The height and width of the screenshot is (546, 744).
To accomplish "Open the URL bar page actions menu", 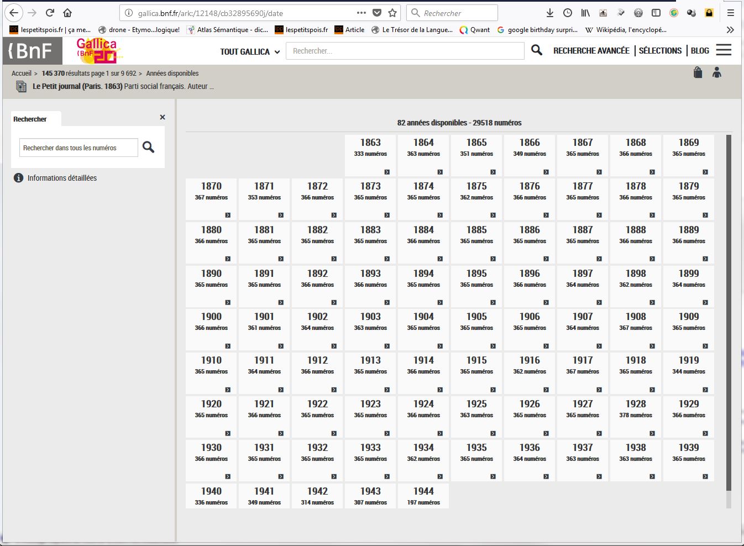I will [361, 13].
